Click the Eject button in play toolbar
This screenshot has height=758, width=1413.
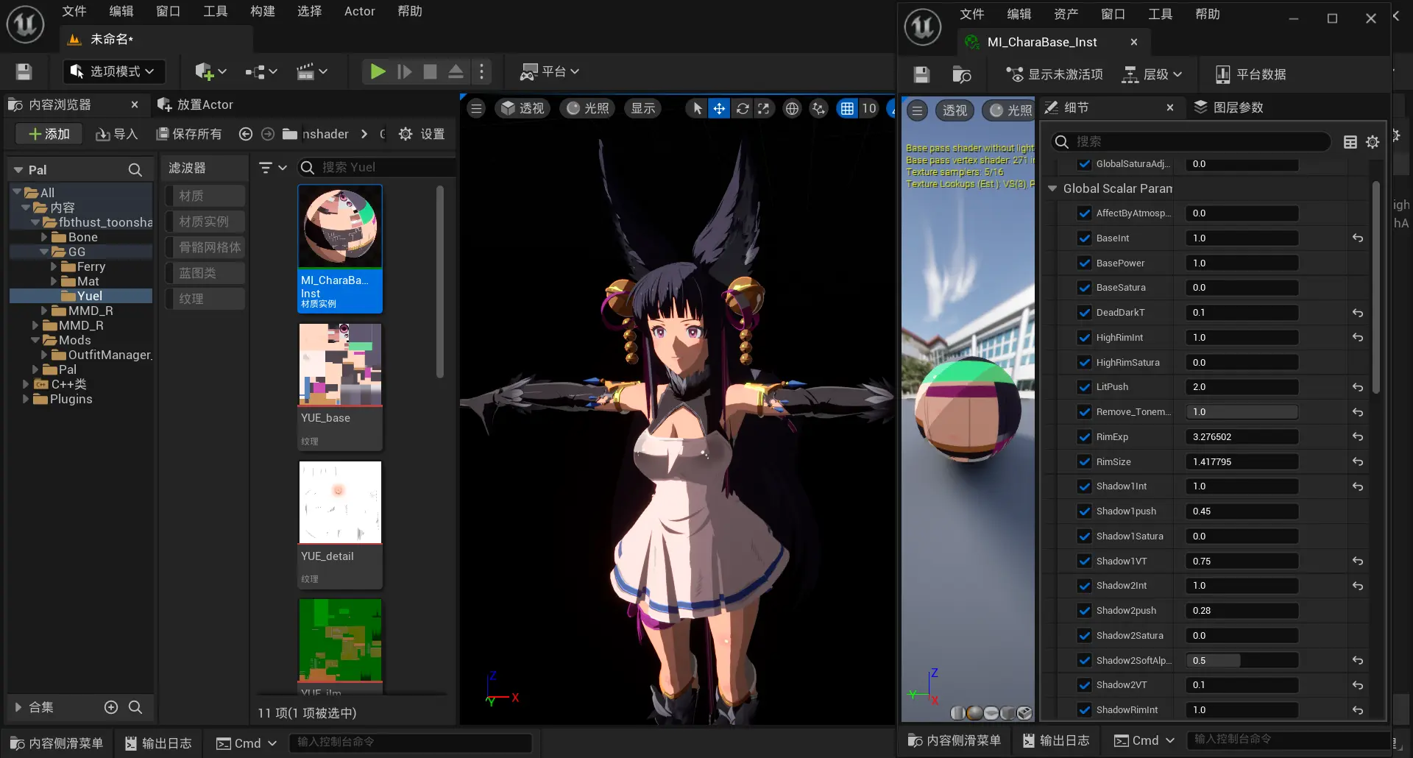456,71
